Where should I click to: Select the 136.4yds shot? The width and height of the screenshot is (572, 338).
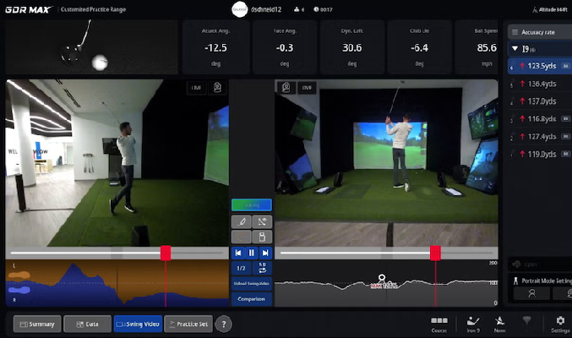coord(540,84)
